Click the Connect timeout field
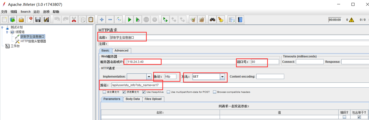369x120 pixels. click(310, 62)
